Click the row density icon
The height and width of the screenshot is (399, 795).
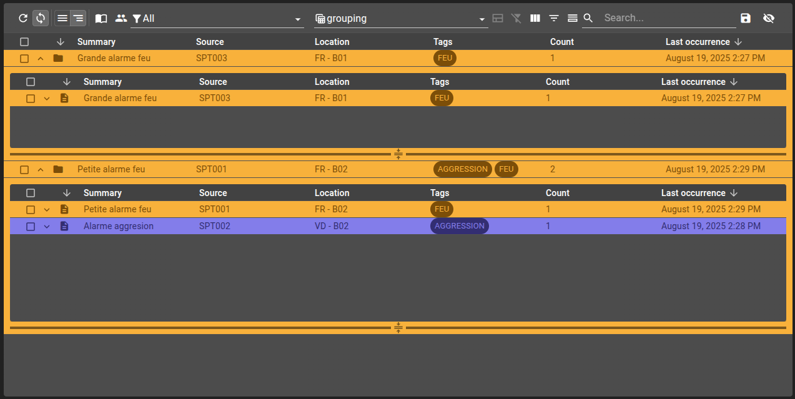point(572,18)
